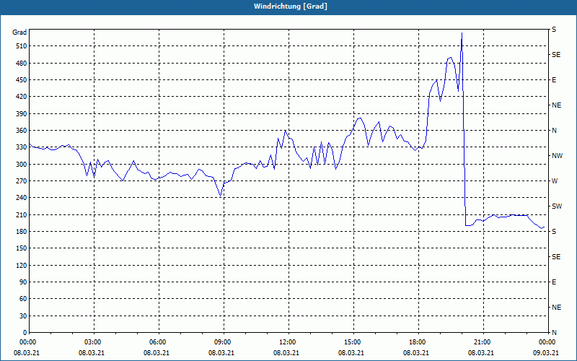The image size is (577, 361).
Task: Click the NW compass label on right axis
Action: [x=557, y=156]
